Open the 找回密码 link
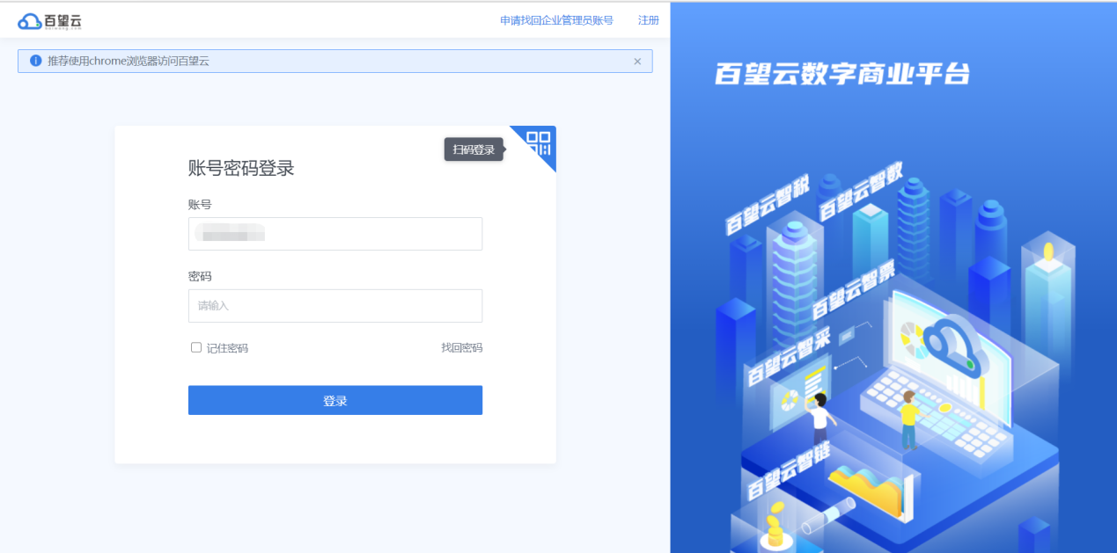The height and width of the screenshot is (553, 1117). tap(462, 347)
